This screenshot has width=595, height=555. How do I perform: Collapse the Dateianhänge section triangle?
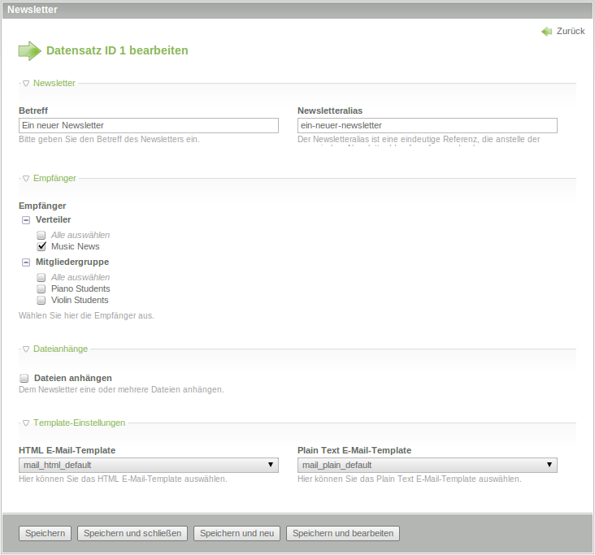click(26, 349)
